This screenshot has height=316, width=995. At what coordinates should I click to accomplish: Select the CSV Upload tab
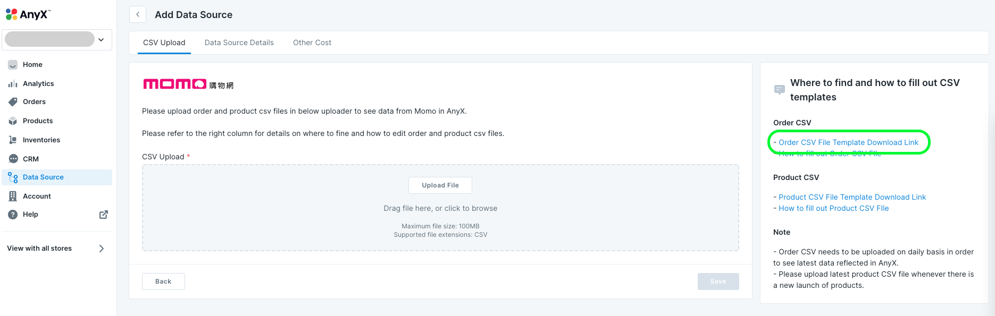164,42
